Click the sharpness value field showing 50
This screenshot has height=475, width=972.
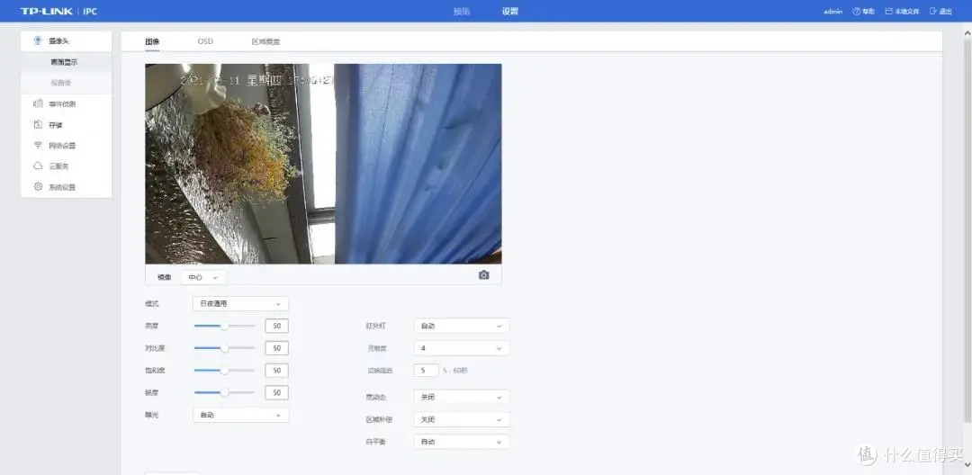276,392
